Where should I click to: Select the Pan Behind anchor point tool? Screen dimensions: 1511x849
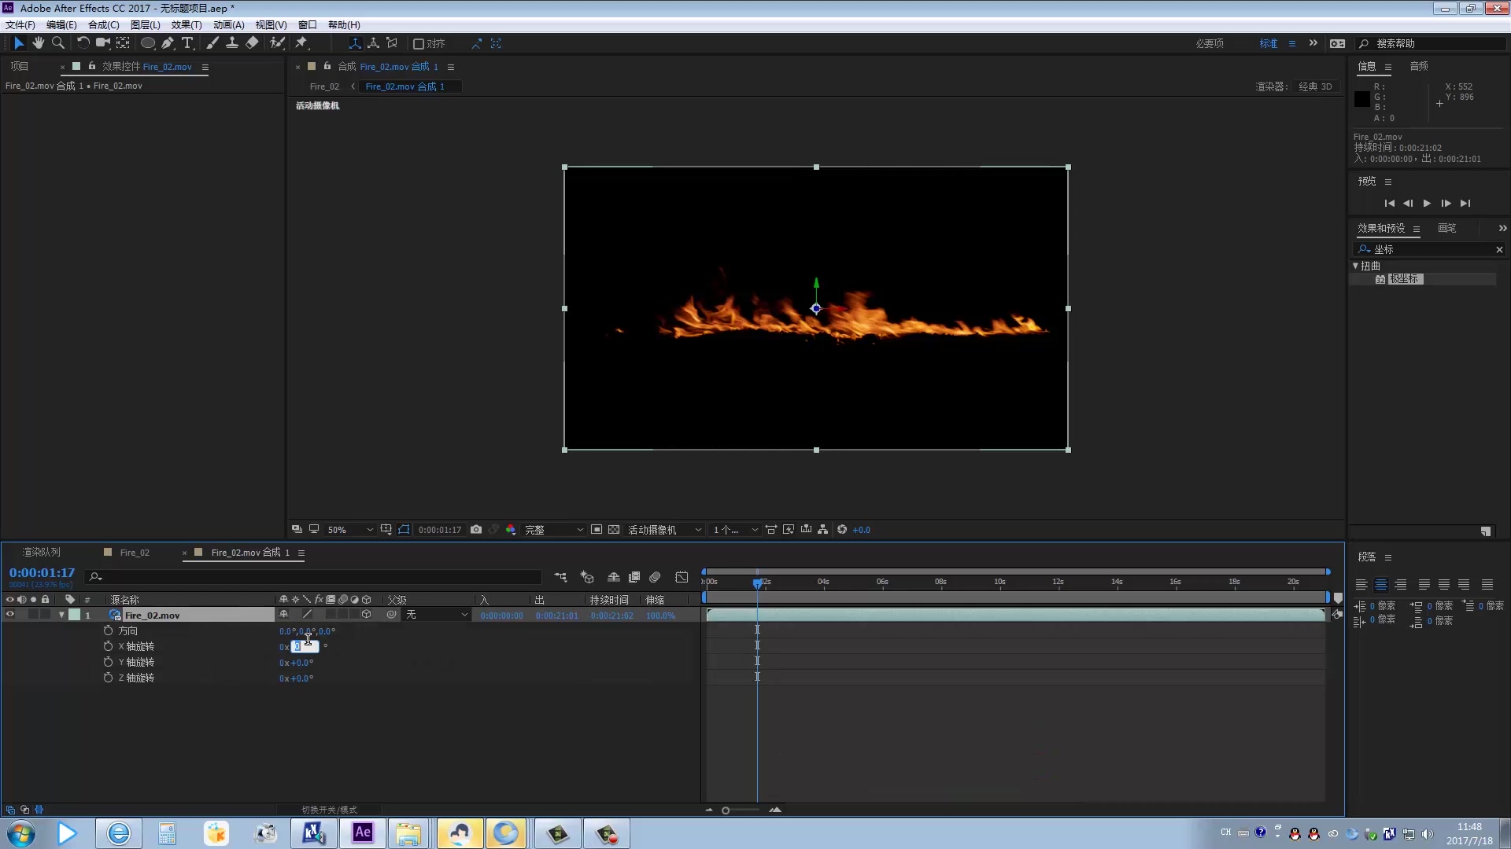pyautogui.click(x=124, y=43)
